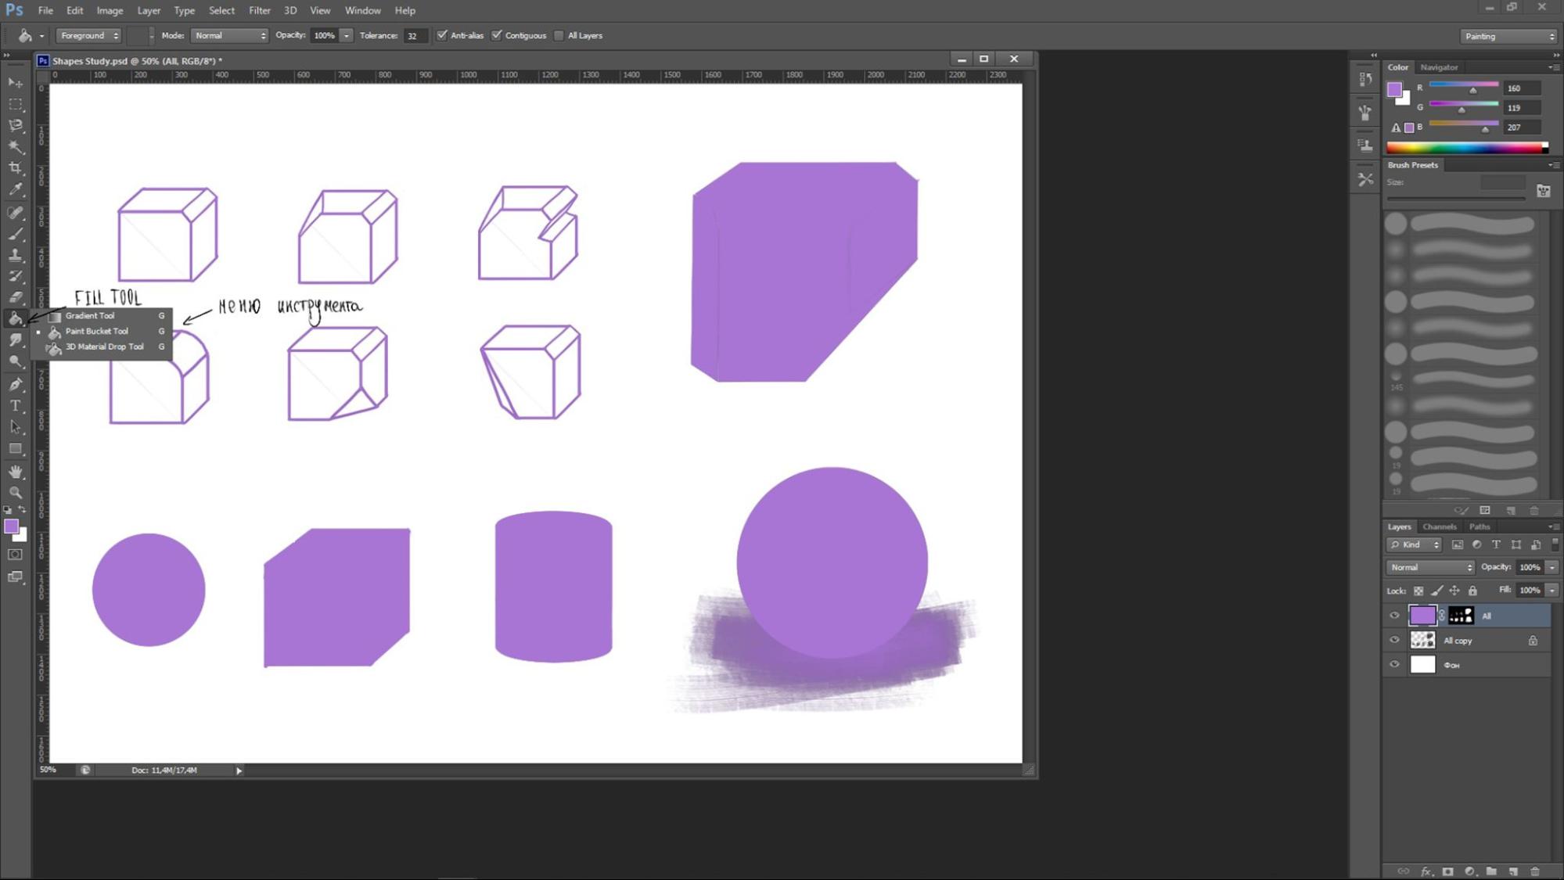Screen dimensions: 1564x880
Task: Swap foreground and background colors
Action: click(23, 509)
